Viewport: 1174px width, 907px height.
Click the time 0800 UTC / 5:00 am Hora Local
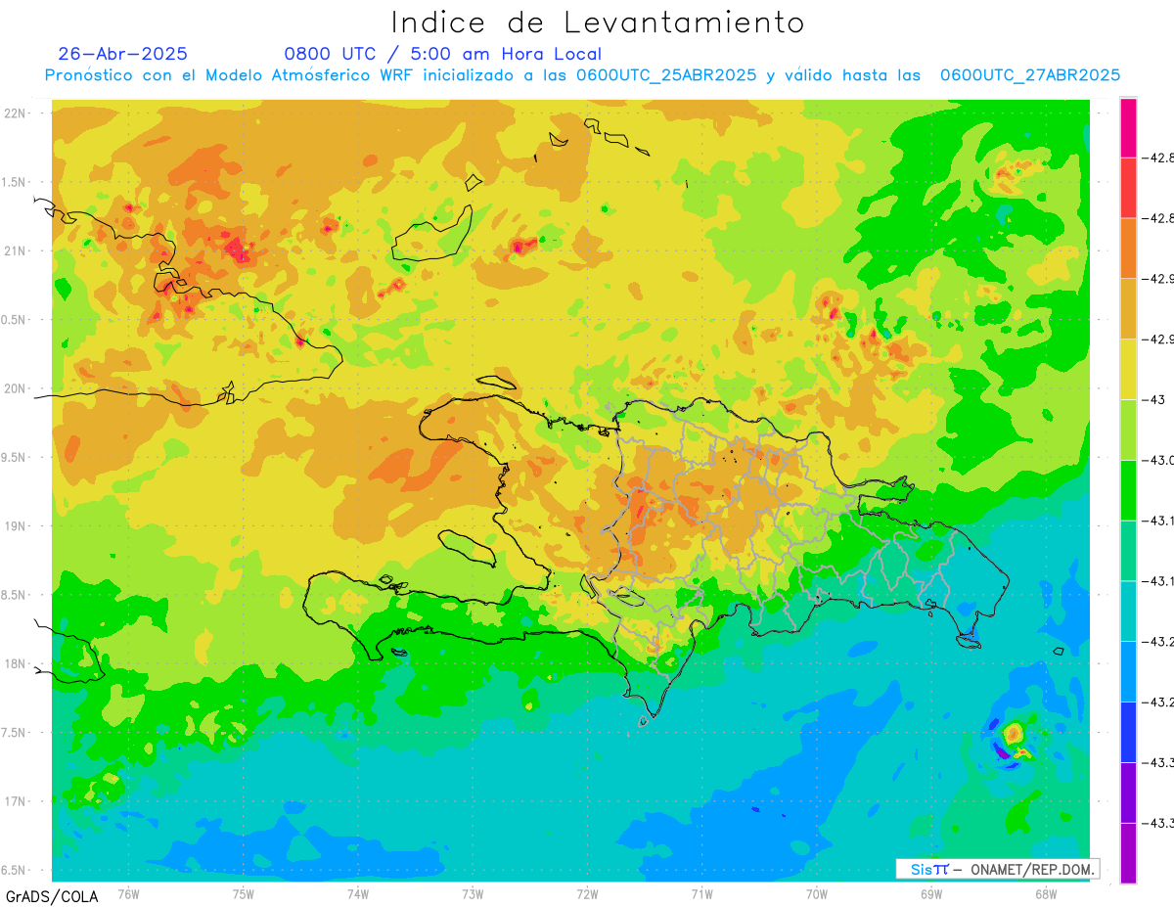click(442, 54)
